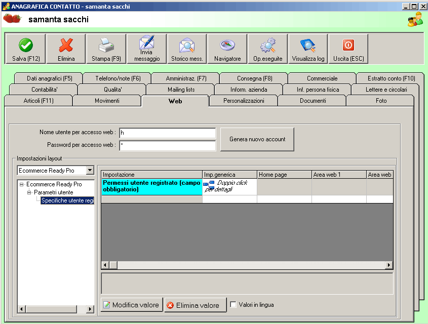Image resolution: width=428 pixels, height=324 pixels.
Task: Click the Invia messaggio envelope icon
Action: [x=146, y=43]
